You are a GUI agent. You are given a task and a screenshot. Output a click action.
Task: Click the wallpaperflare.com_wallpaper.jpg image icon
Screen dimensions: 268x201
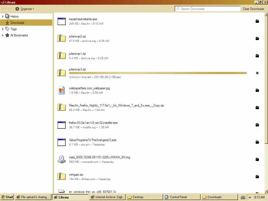(61, 90)
